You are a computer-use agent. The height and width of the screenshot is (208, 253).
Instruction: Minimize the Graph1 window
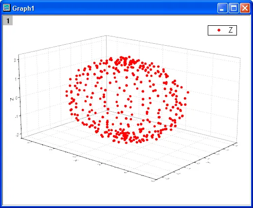(x=222, y=8)
